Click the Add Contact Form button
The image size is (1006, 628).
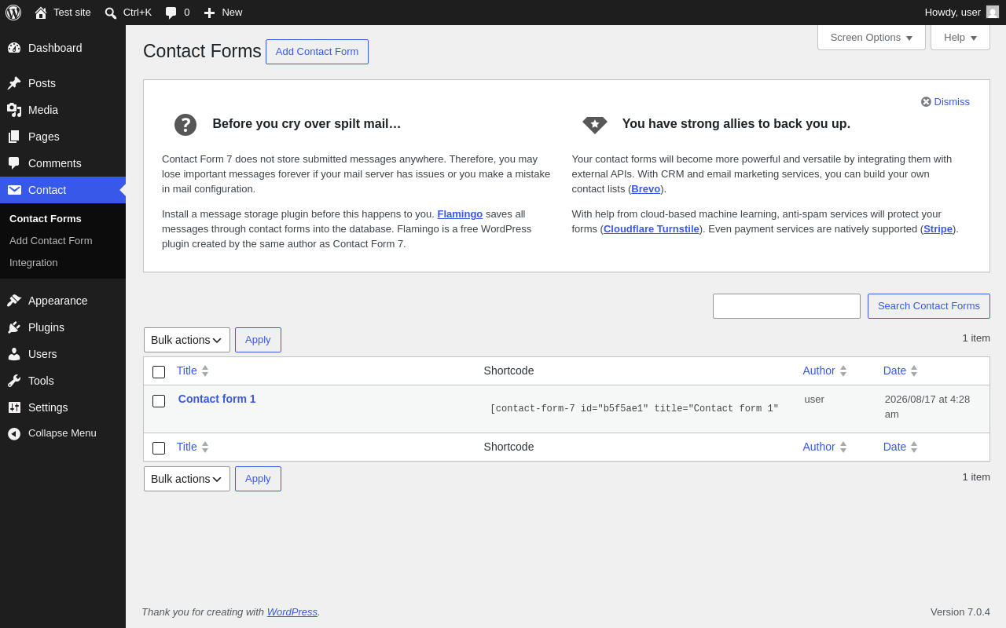(317, 52)
